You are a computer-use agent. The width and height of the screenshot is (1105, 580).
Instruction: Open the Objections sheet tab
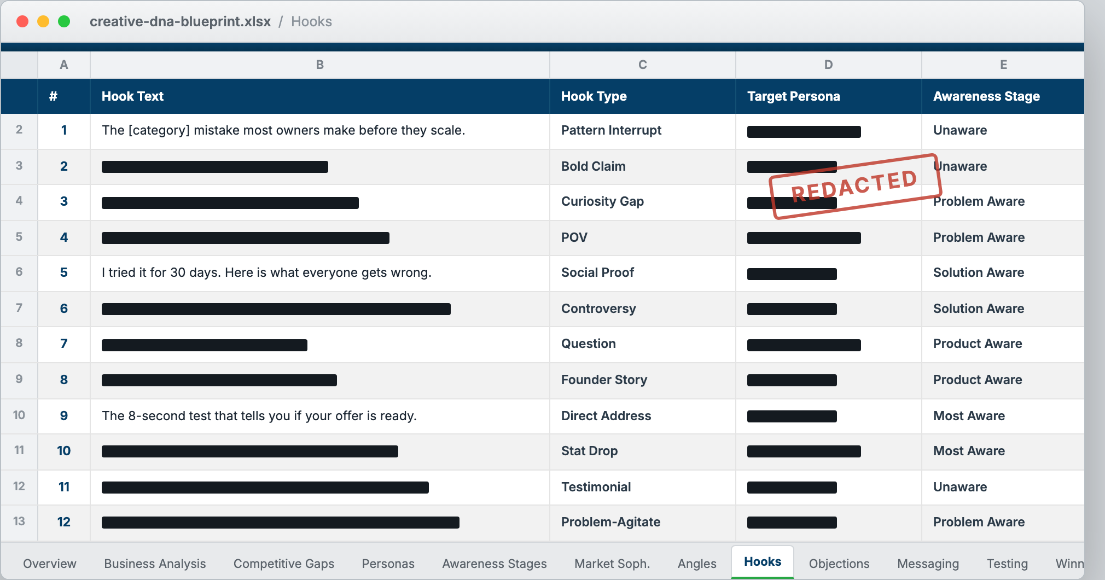pyautogui.click(x=839, y=564)
